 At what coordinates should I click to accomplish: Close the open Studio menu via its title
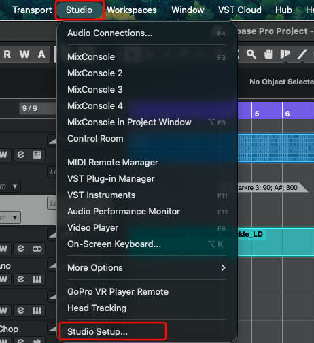pos(79,10)
